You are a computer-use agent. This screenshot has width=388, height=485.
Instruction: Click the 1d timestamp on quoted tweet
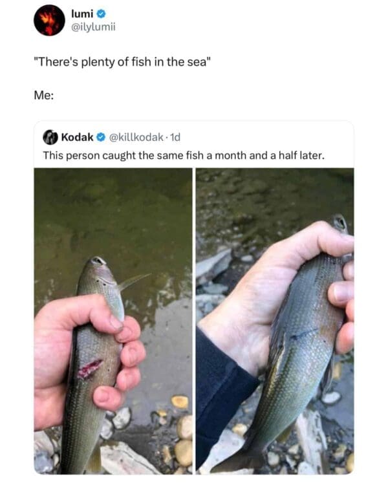pos(173,137)
